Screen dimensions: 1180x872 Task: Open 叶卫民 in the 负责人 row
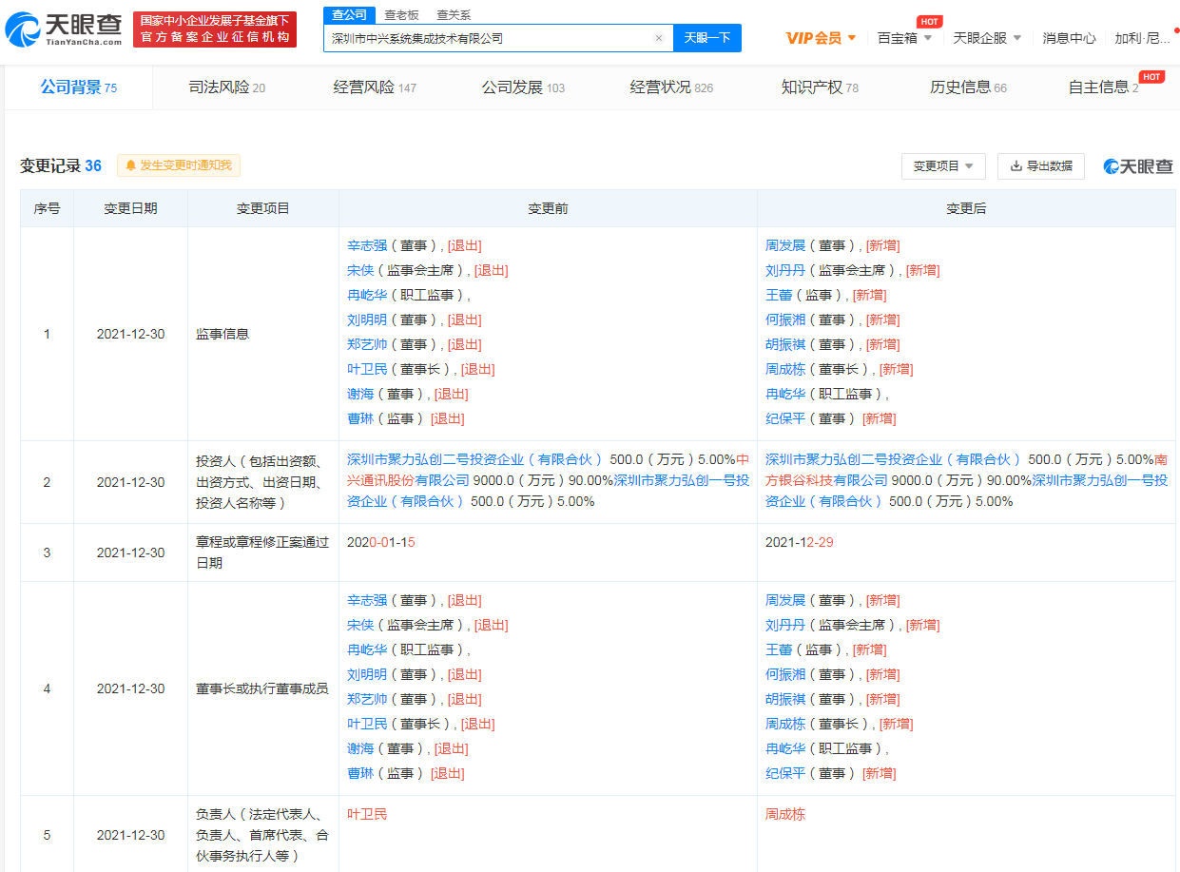pyautogui.click(x=367, y=814)
